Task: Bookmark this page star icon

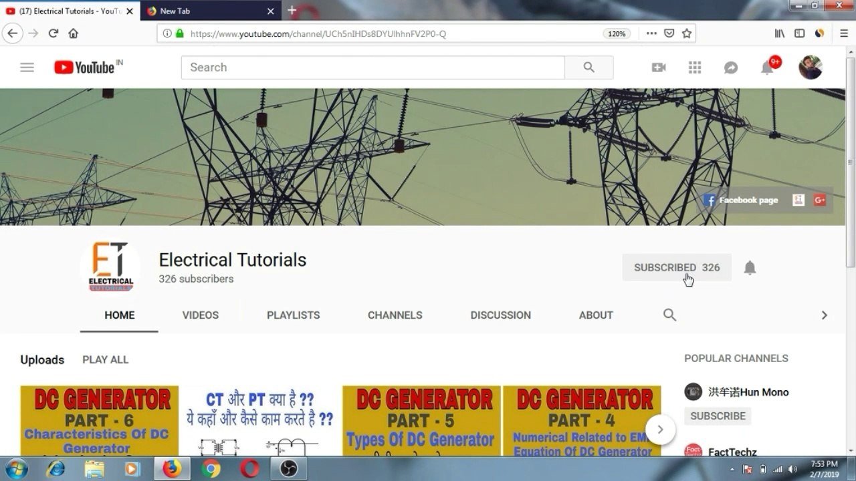Action: 686,33
